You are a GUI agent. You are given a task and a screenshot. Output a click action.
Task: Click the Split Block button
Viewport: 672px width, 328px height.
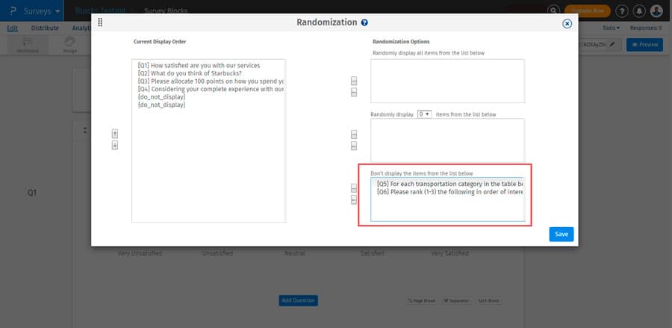488,301
